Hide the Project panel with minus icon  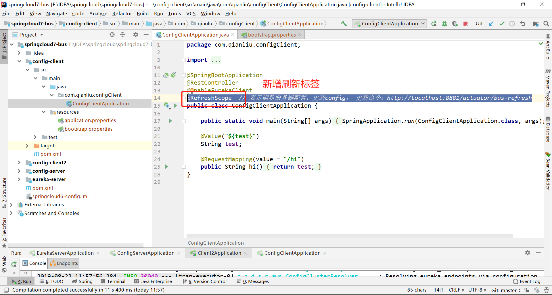coord(146,35)
